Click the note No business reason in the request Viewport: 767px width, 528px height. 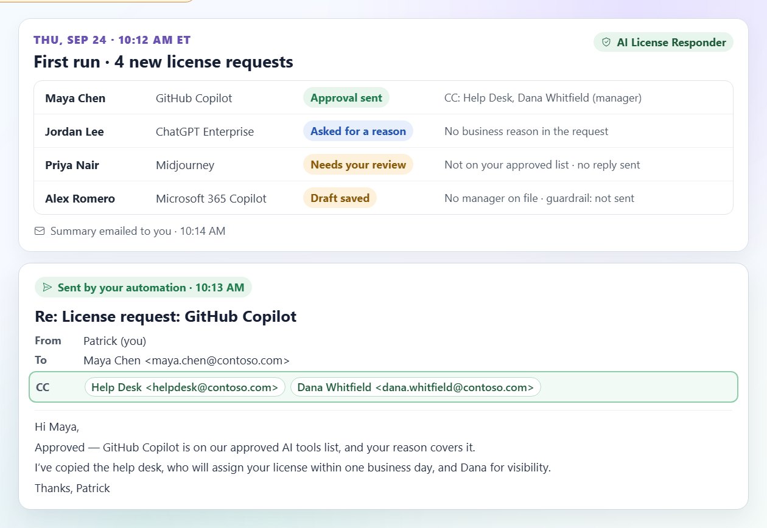point(527,131)
